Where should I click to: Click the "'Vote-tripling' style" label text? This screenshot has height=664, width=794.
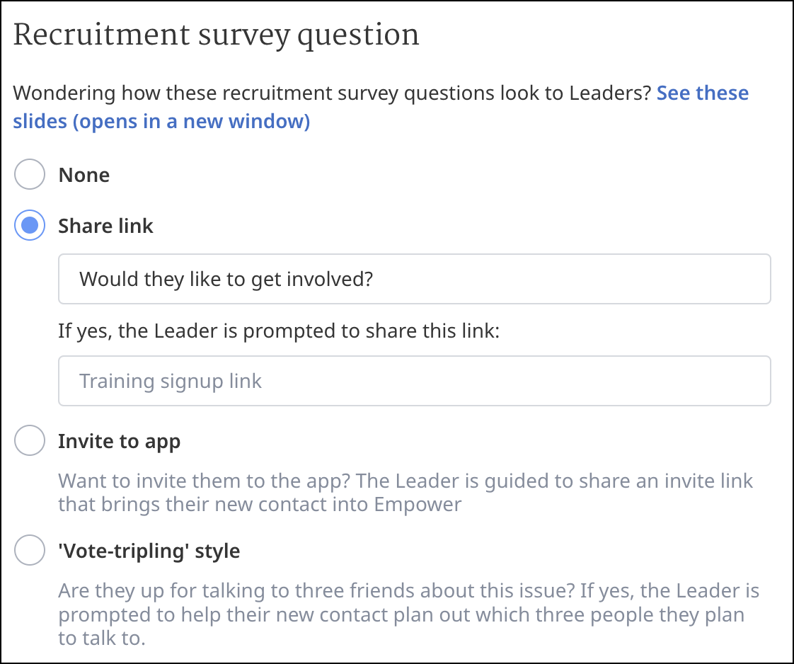[x=149, y=551]
